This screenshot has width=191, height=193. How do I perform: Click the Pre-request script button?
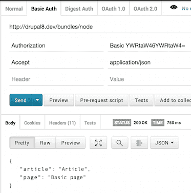tap(101, 100)
